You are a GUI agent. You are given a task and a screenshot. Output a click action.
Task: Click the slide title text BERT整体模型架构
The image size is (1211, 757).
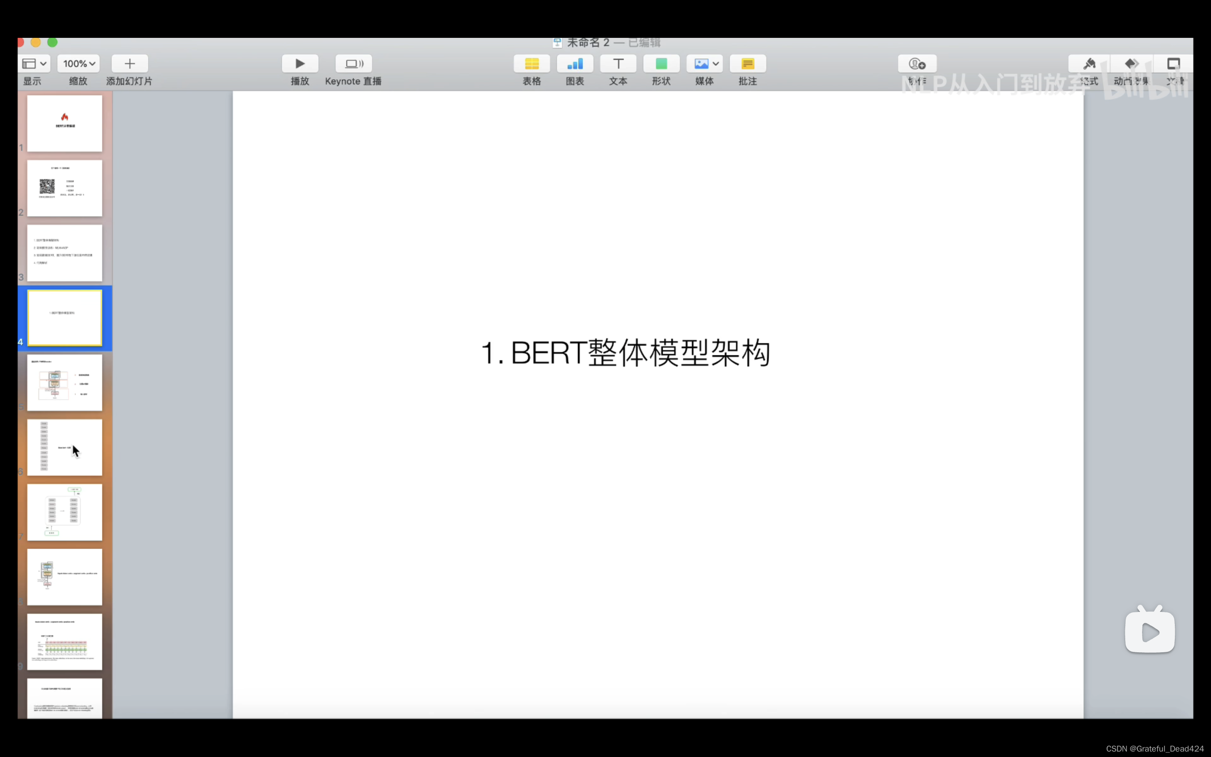pyautogui.click(x=625, y=353)
